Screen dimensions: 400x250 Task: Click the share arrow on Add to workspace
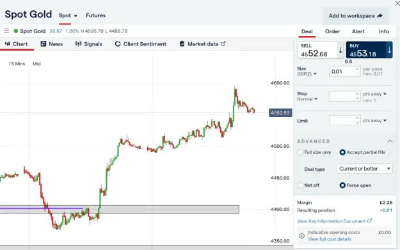(380, 16)
